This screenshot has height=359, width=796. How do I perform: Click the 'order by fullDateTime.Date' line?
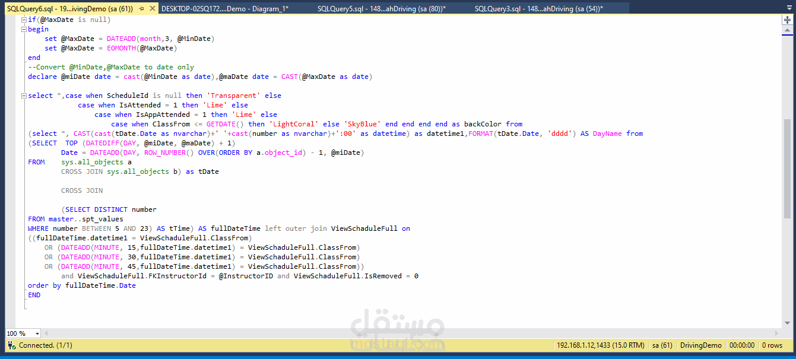pos(82,285)
